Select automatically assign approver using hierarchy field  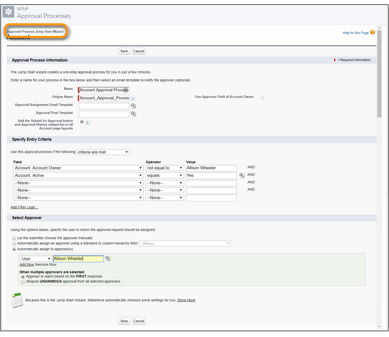(14, 244)
